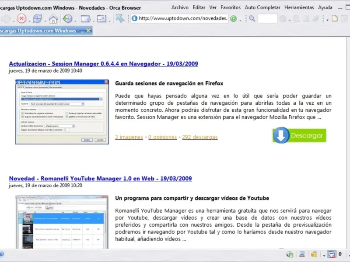The height and width of the screenshot is (262, 350).
Task: Click the green Descargar button
Action: (299, 135)
